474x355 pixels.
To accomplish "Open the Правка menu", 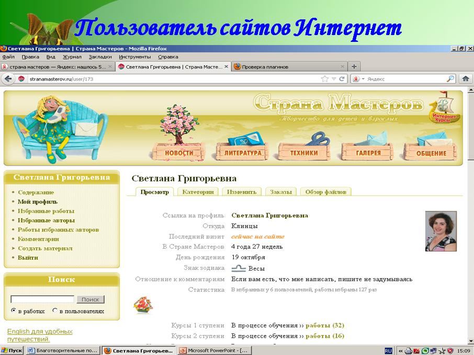I will point(30,57).
